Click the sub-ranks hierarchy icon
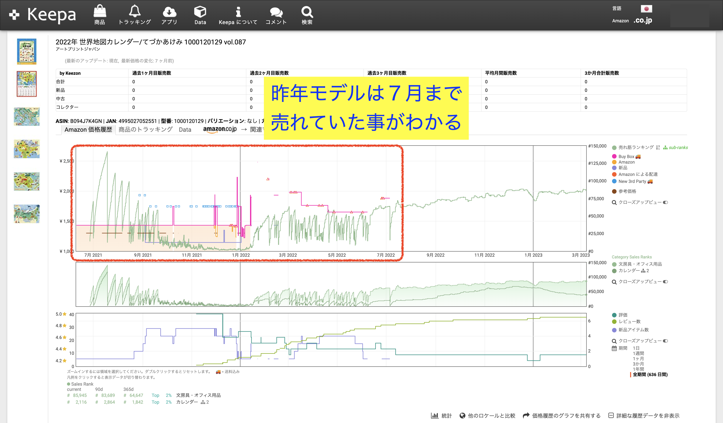The height and width of the screenshot is (423, 723). 665,148
